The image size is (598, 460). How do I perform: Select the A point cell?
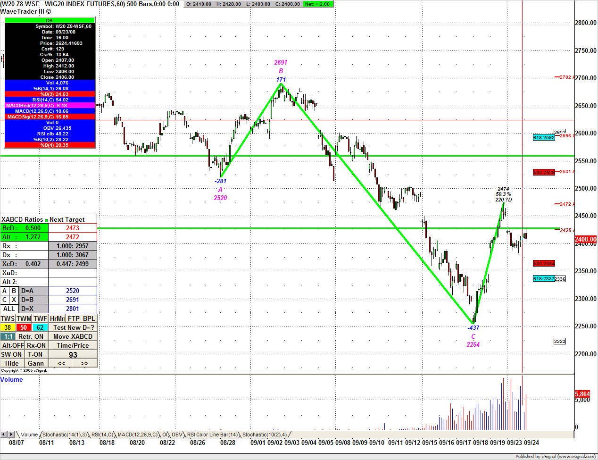(5, 291)
